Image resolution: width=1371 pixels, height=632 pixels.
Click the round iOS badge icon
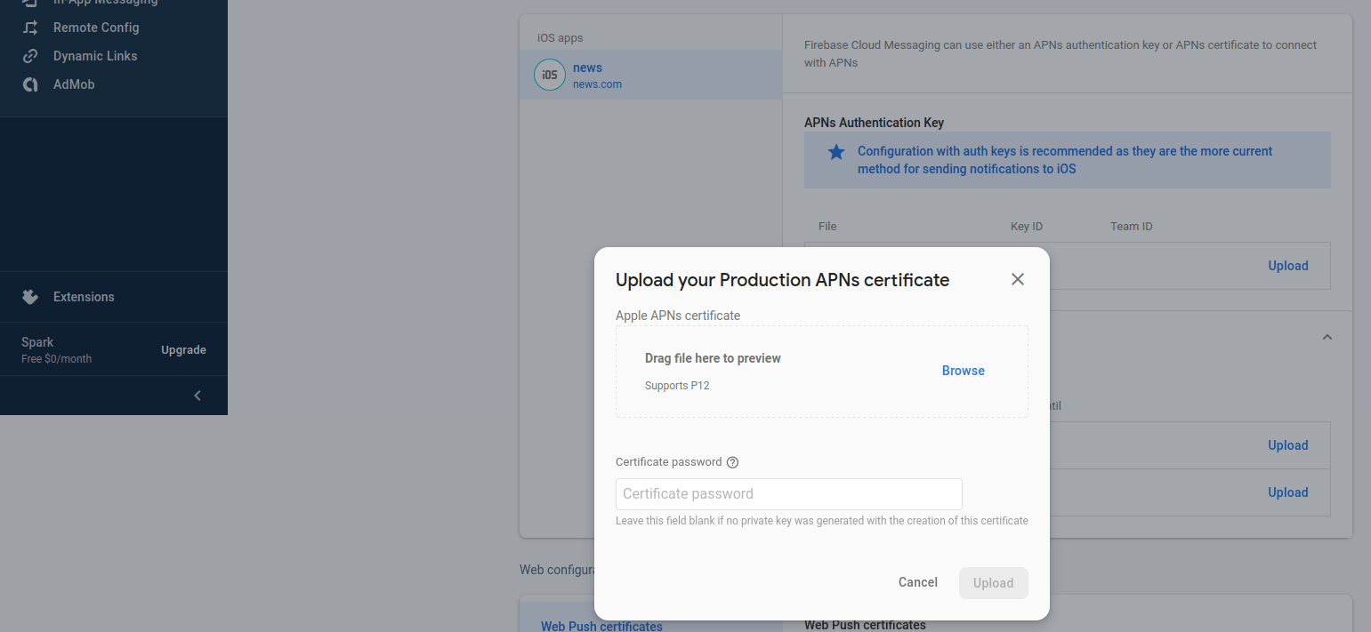(550, 75)
